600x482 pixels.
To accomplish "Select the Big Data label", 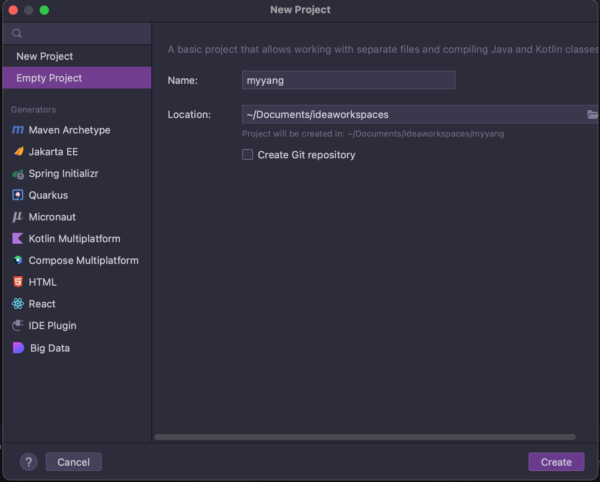I will (50, 348).
